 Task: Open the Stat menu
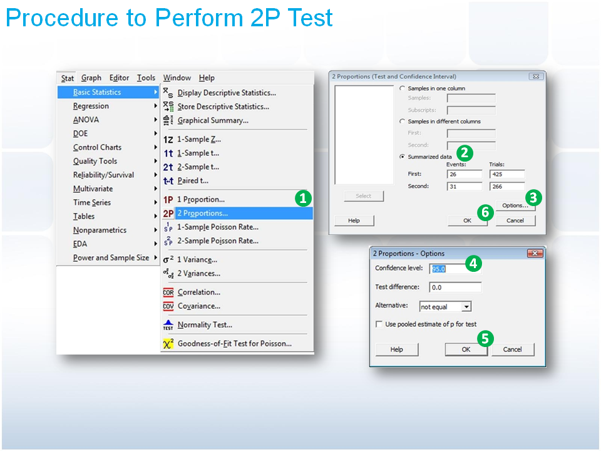(67, 78)
